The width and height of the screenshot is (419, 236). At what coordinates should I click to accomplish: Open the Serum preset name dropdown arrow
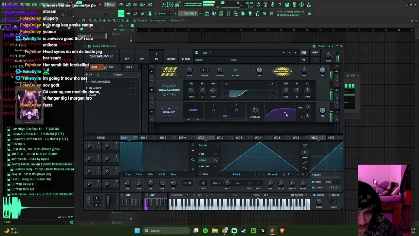point(283,53)
